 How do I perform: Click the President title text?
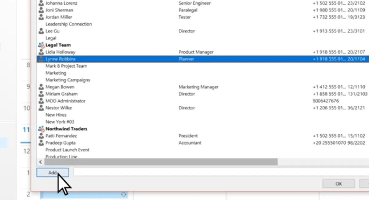[188, 136]
